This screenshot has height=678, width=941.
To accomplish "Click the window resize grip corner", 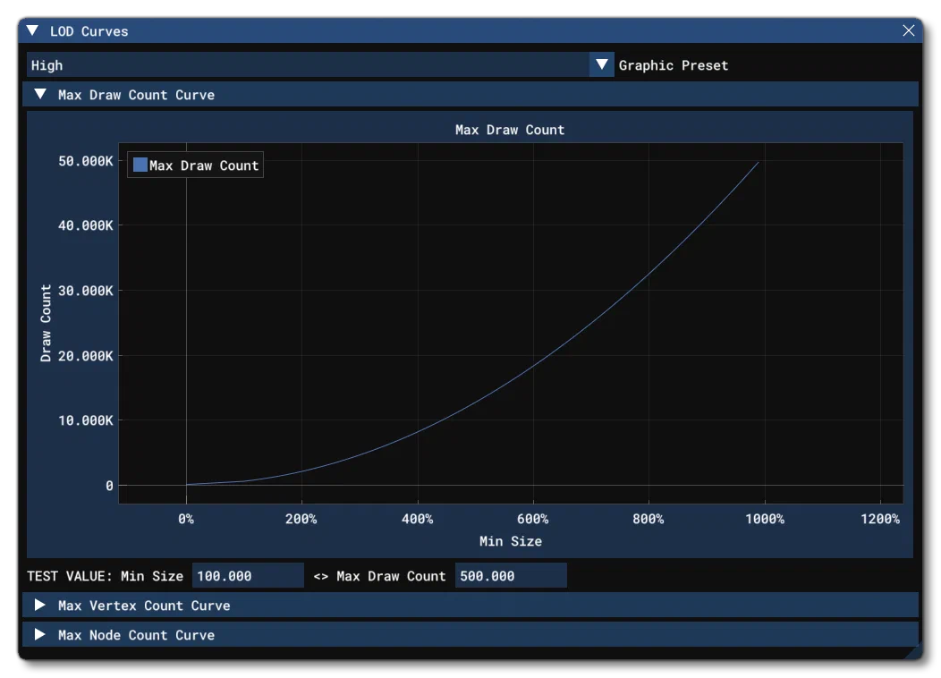I will click(914, 651).
